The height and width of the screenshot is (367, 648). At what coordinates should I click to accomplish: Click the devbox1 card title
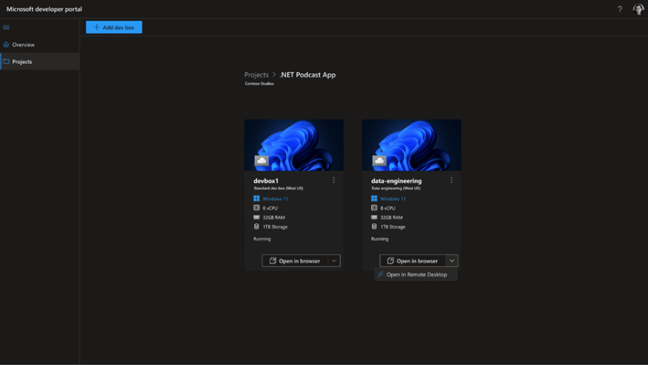(x=266, y=181)
